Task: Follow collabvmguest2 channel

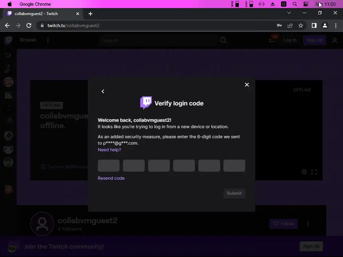Action: tap(283, 224)
